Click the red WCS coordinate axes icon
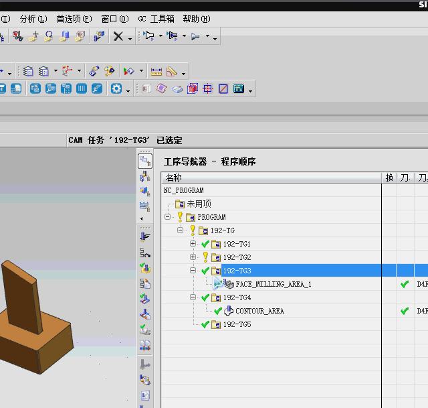This screenshot has height=408, width=428. 67,71
